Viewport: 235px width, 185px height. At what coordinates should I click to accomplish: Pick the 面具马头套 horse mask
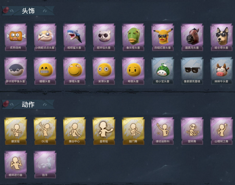[192, 37]
